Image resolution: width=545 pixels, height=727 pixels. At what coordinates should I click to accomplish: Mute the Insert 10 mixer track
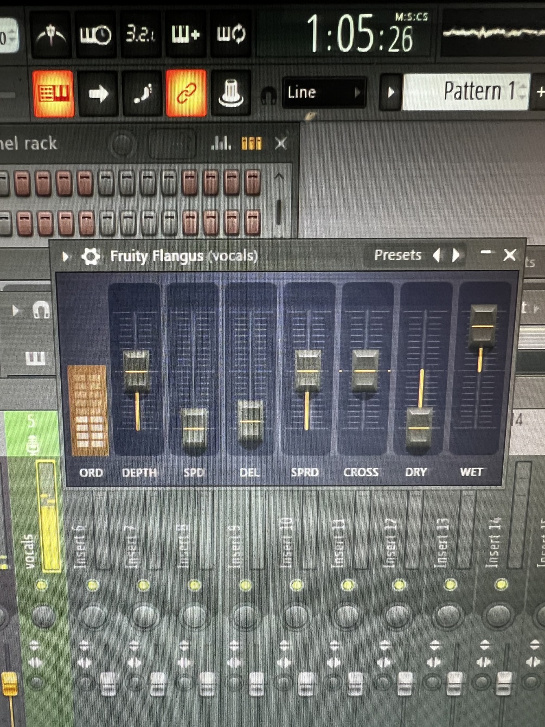pyautogui.click(x=297, y=585)
